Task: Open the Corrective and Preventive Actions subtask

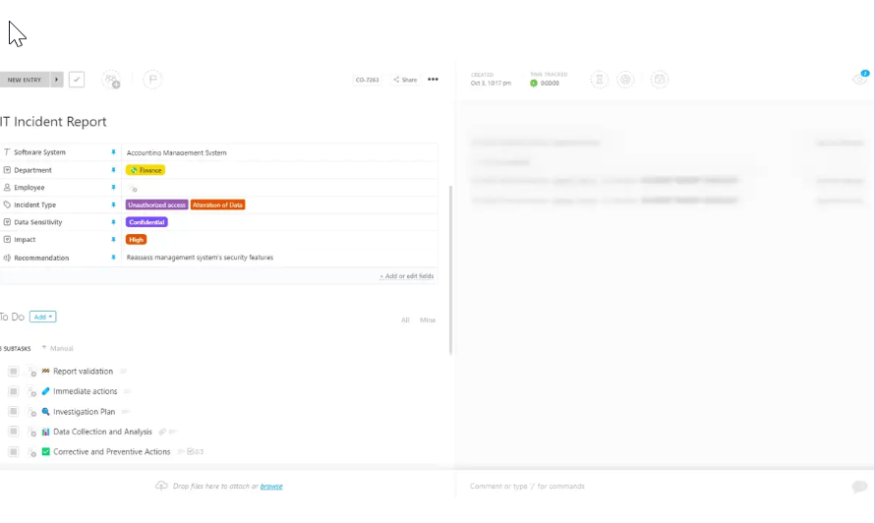Action: 112,451
